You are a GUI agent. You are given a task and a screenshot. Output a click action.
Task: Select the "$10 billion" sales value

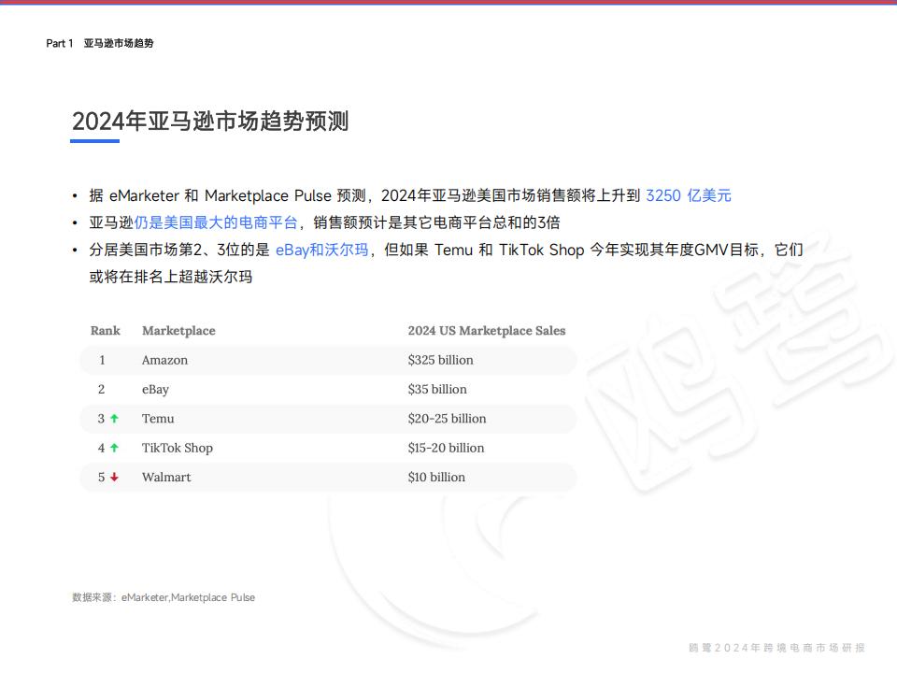click(436, 477)
